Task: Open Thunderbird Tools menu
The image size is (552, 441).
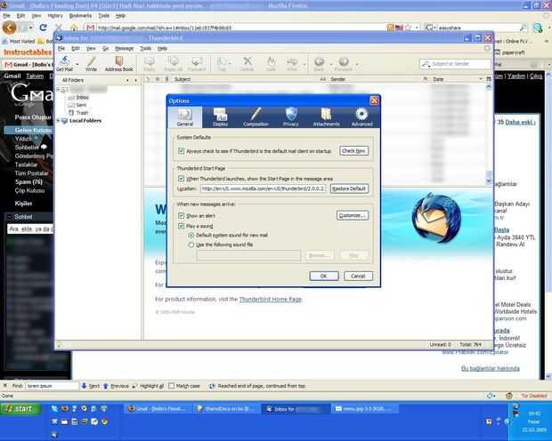Action: [145, 49]
